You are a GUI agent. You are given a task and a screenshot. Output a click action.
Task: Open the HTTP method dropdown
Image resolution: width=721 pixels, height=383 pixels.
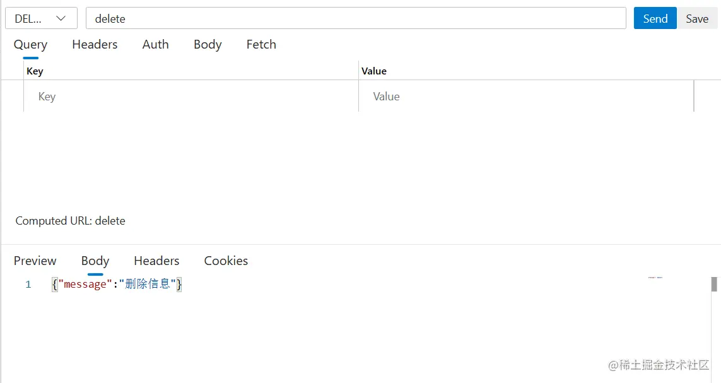tap(41, 19)
